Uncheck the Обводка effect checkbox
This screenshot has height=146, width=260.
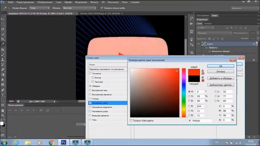[x=90, y=86]
